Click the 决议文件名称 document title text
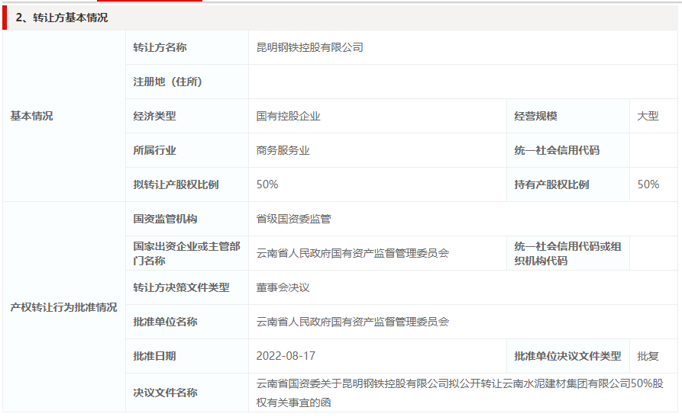This screenshot has width=682, height=420. [x=460, y=392]
